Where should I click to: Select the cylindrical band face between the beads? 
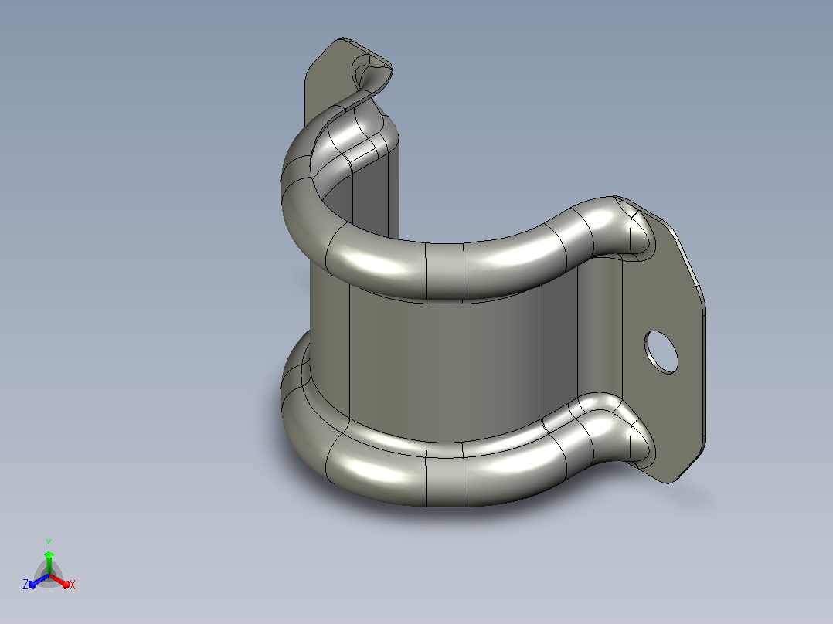[447, 366]
